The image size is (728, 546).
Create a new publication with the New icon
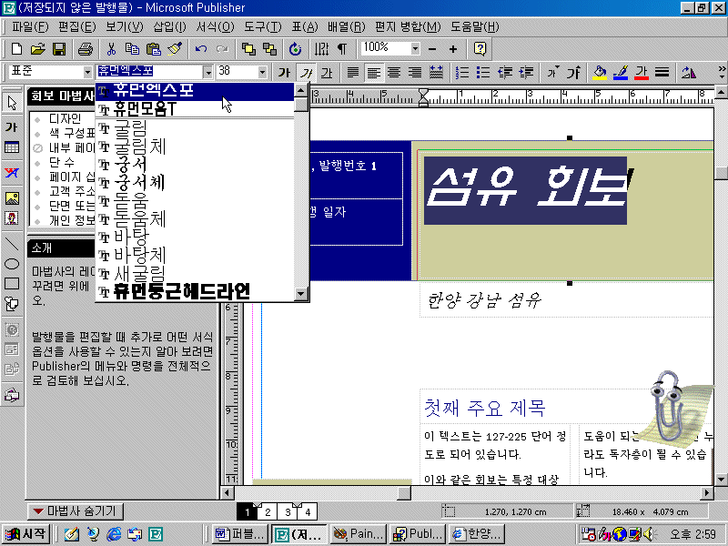(16, 49)
